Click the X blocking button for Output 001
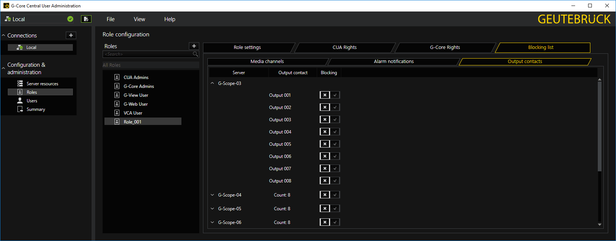616x241 pixels. pos(325,95)
